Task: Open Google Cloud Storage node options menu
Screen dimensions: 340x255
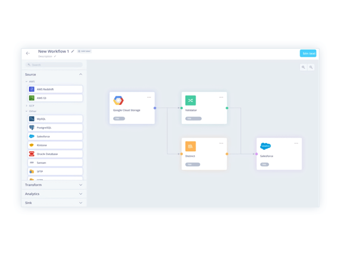Action: pos(149,97)
